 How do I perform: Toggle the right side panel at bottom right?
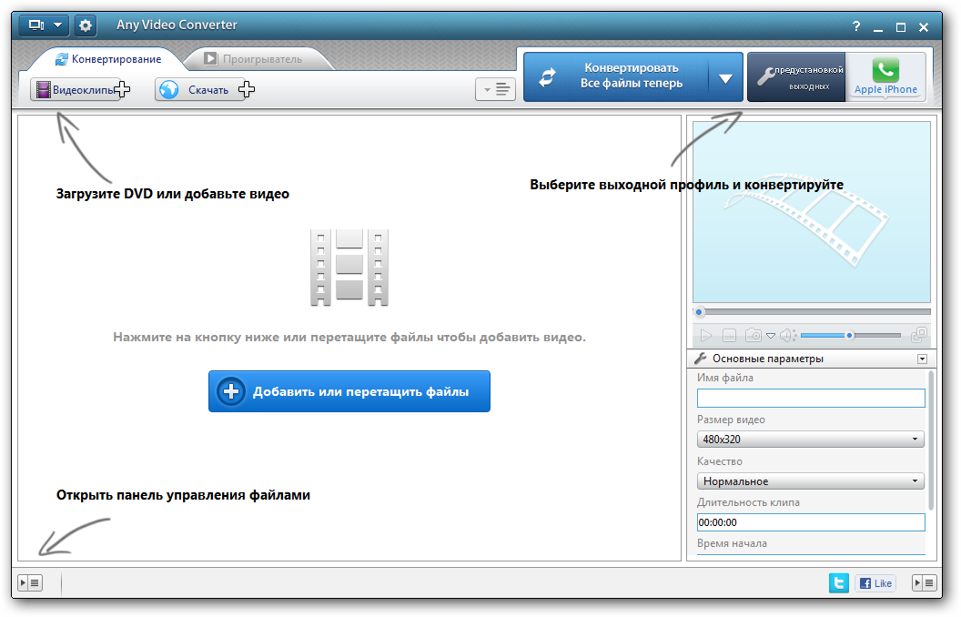click(925, 583)
